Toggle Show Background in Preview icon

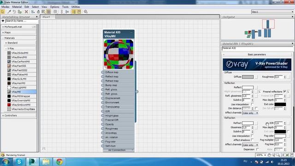[49, 12]
